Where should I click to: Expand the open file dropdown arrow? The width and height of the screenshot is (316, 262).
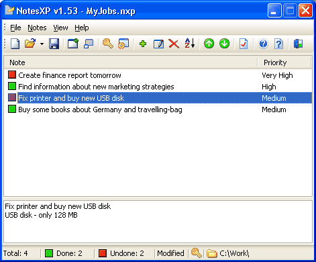42,44
